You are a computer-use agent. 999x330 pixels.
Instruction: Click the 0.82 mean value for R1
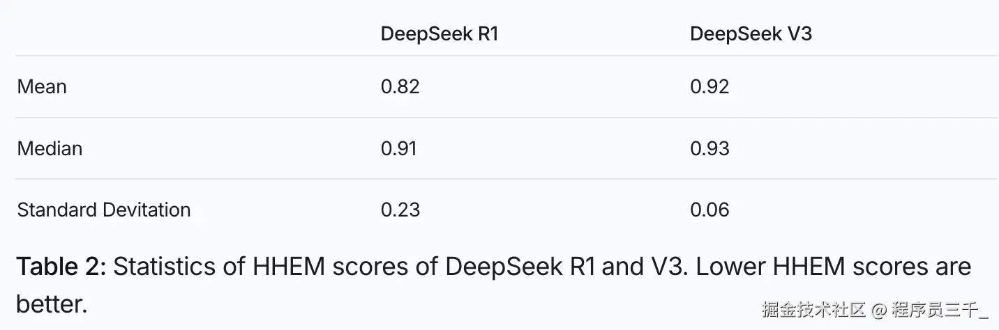[x=400, y=87]
